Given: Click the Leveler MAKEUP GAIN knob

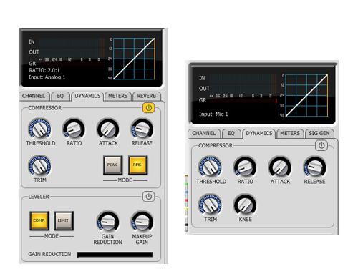Looking at the screenshot, I should [x=142, y=222].
